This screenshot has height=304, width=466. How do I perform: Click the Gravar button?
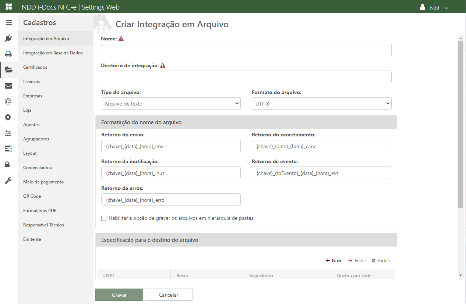point(119,295)
